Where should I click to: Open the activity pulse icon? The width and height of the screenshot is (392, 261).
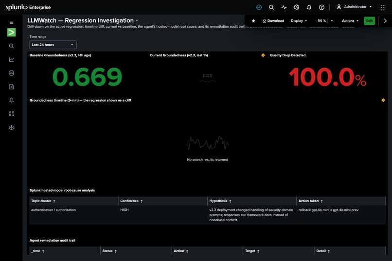tap(284, 7)
